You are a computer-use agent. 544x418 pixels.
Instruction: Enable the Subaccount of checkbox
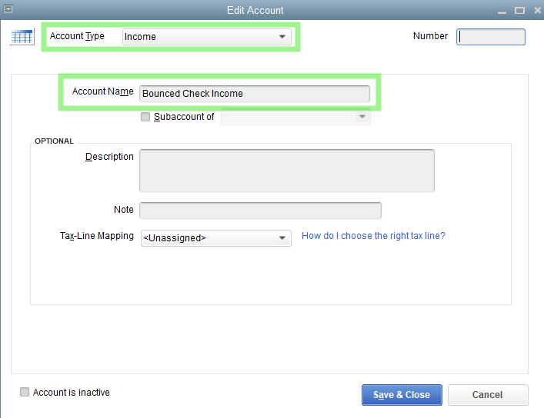(145, 117)
